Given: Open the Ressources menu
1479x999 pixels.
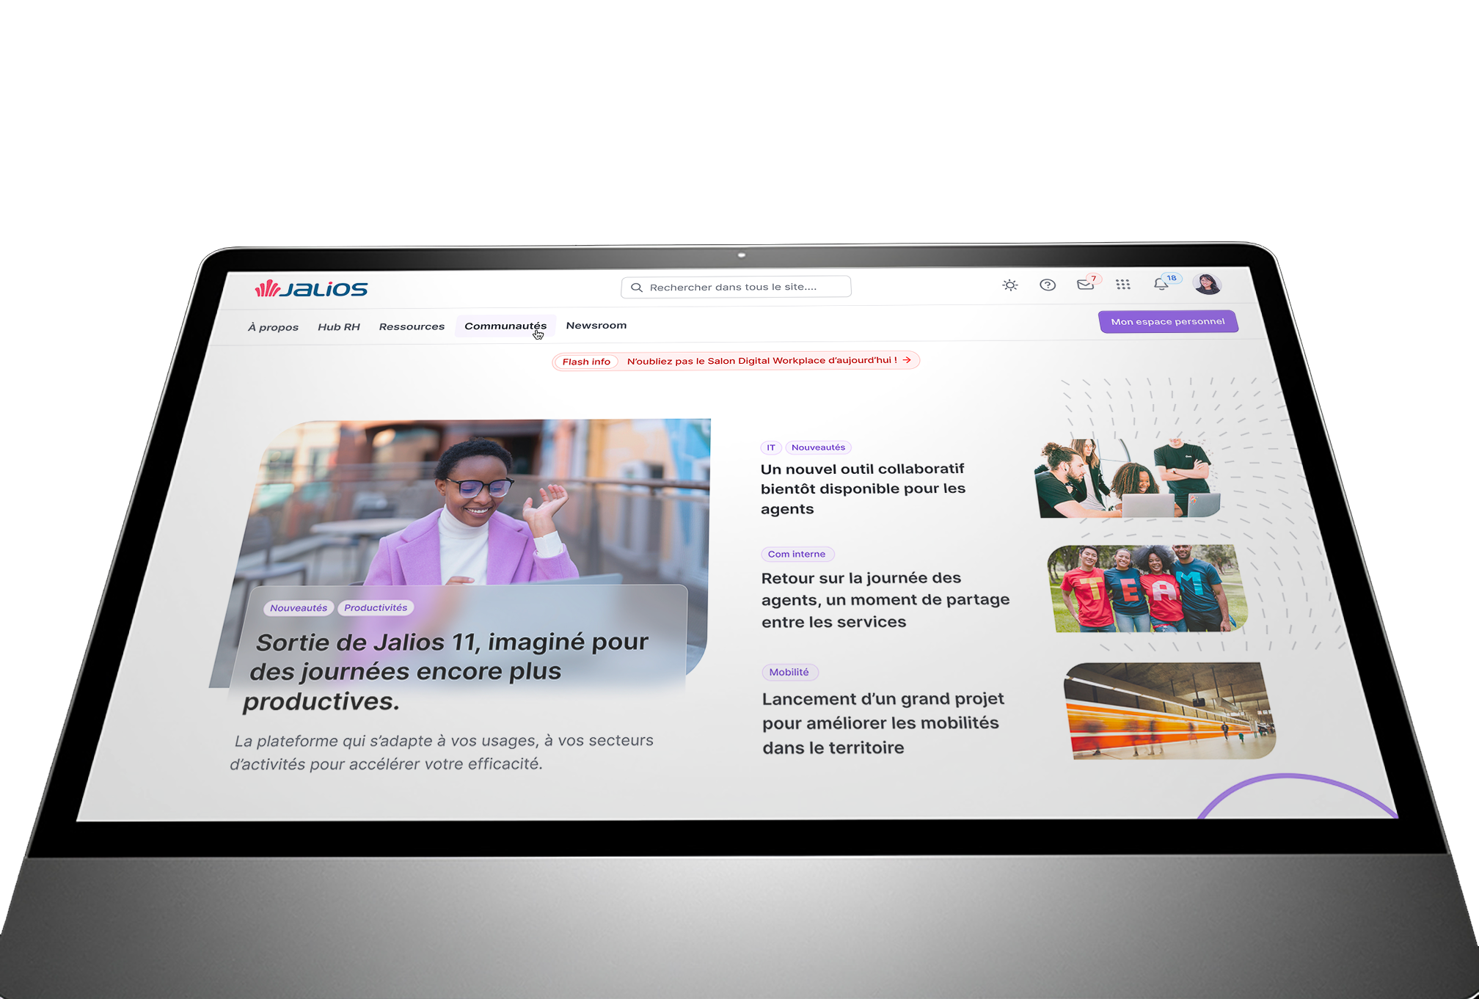Looking at the screenshot, I should 412,326.
